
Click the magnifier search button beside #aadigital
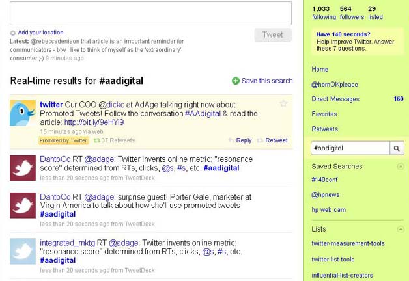pyautogui.click(x=397, y=148)
